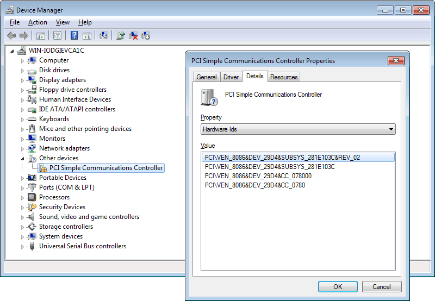Select PCI Simple Communications Controller tree item
435x301 pixels.
[x=105, y=168]
